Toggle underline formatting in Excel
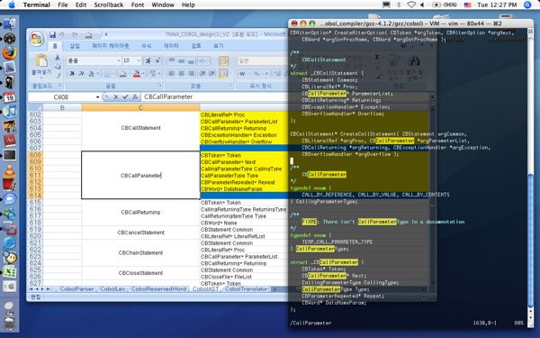This screenshot has width=540, height=338. [91, 74]
